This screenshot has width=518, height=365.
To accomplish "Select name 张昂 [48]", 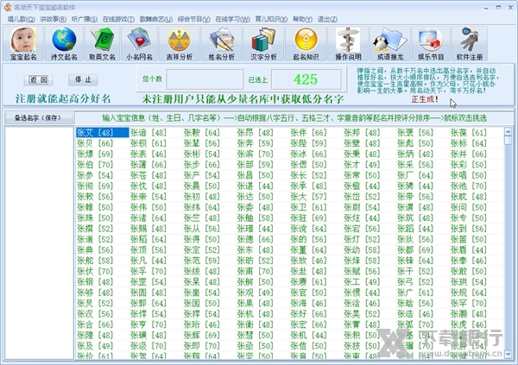I will click(x=255, y=133).
